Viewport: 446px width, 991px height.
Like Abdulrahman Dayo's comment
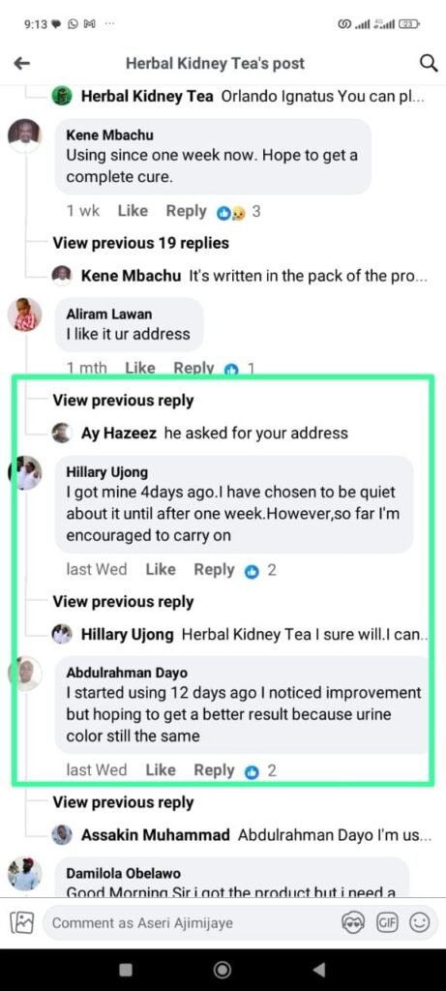click(x=161, y=769)
